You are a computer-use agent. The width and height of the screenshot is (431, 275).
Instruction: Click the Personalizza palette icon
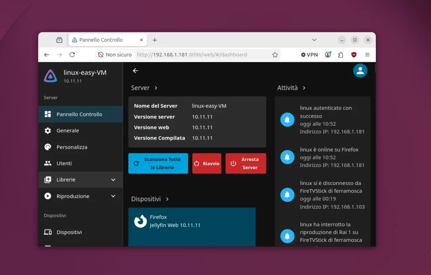[x=48, y=147]
